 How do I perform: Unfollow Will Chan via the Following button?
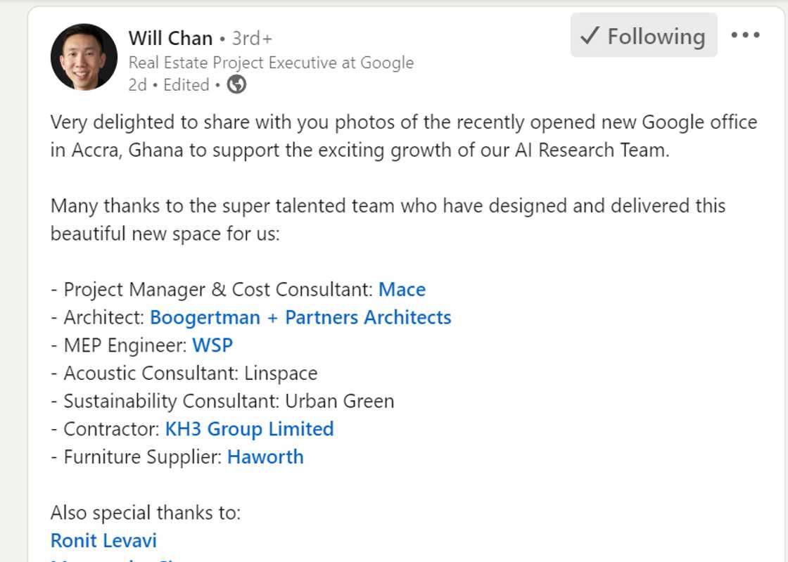(x=642, y=35)
